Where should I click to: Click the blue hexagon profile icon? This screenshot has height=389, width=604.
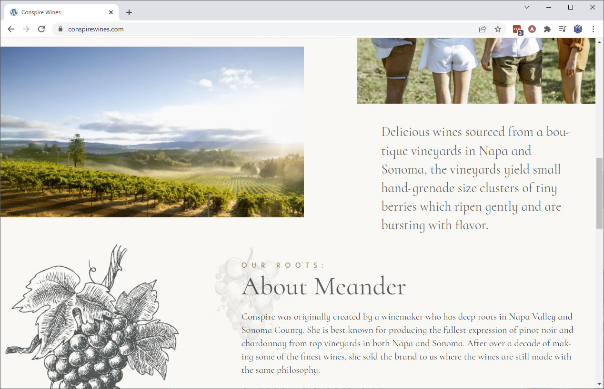tap(578, 29)
